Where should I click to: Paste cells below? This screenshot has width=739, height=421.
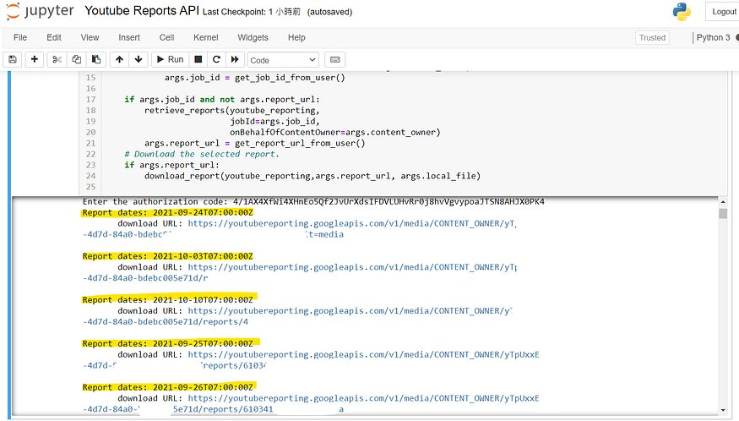pyautogui.click(x=96, y=59)
